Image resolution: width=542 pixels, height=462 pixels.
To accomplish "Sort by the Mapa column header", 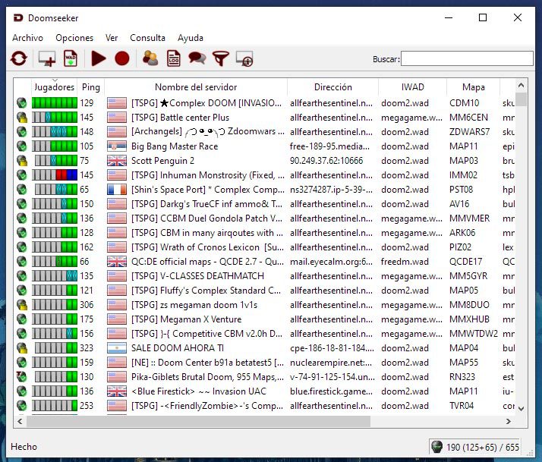I will 473,87.
